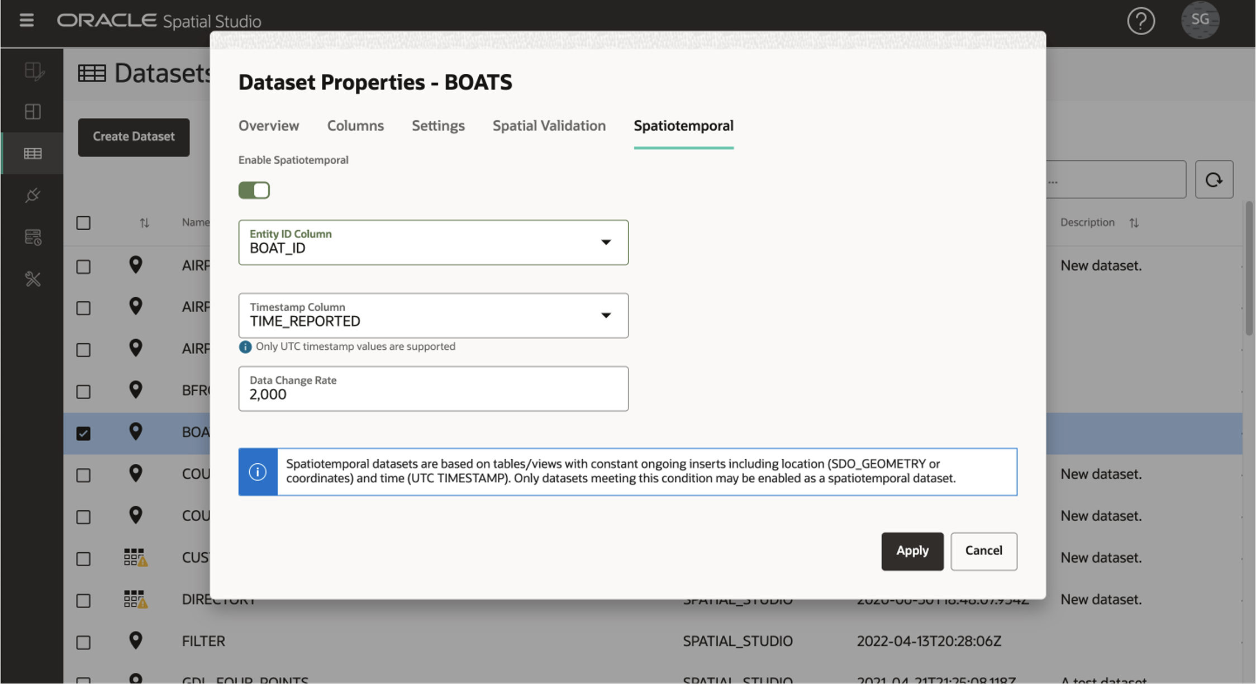Click the help question mark icon
The width and height of the screenshot is (1256, 684).
1140,21
